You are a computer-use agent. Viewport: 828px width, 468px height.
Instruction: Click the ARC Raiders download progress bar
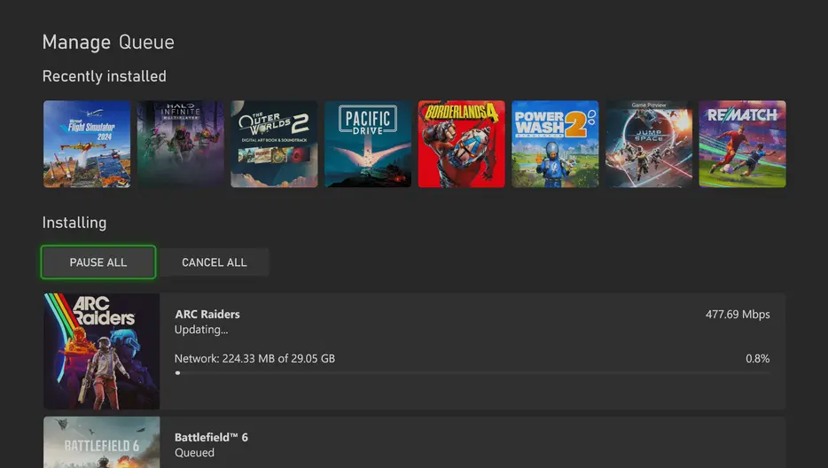pos(473,373)
